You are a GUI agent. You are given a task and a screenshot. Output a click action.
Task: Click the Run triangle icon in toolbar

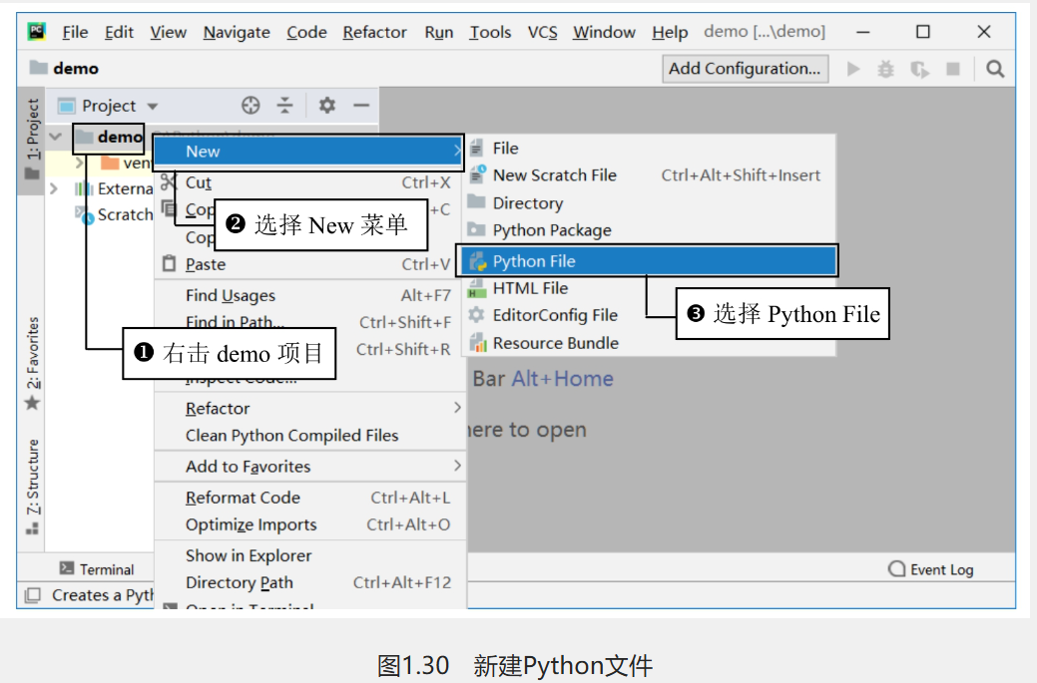(853, 69)
